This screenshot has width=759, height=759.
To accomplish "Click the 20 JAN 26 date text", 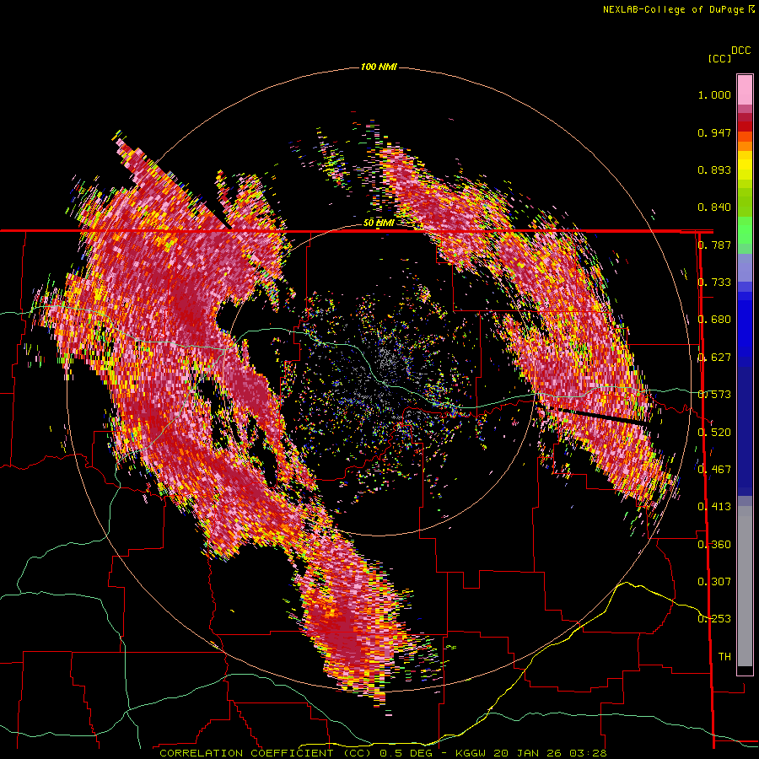I will pyautogui.click(x=527, y=753).
